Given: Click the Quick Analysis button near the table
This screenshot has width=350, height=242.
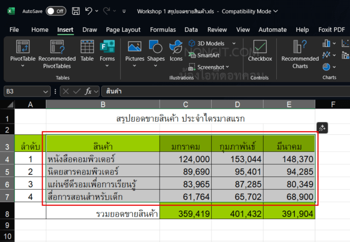Looking at the screenshot, I should (322, 128).
